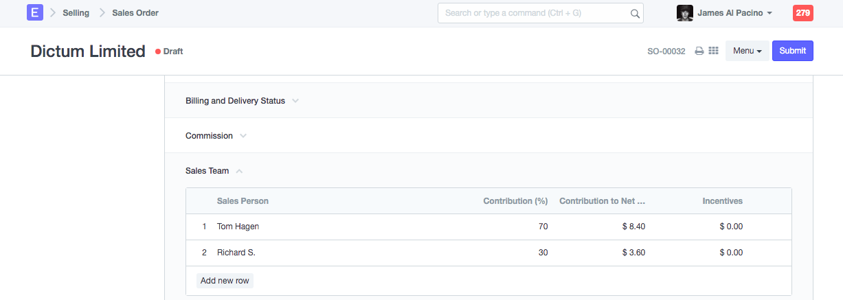
Task: Click Tom Hagen's contribution value 70
Action: pos(543,227)
